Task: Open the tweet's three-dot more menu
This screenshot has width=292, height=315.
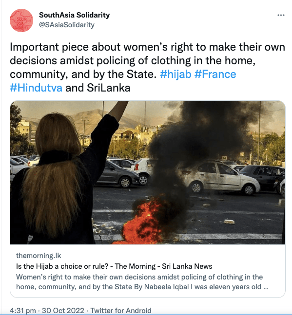Action: coord(281,15)
